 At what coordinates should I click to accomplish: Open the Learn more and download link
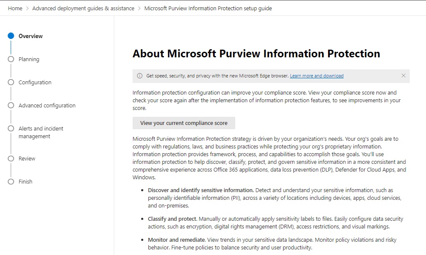(317, 76)
